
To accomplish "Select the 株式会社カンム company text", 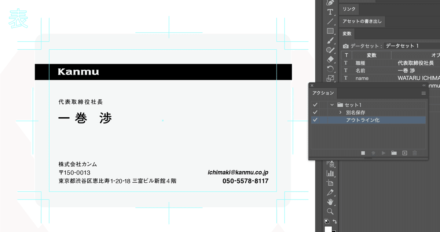I will (x=78, y=164).
